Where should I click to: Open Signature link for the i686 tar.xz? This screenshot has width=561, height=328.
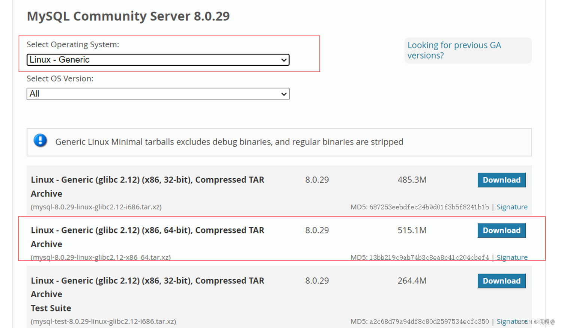(512, 207)
